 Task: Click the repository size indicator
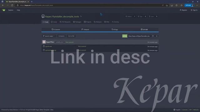click(144, 30)
